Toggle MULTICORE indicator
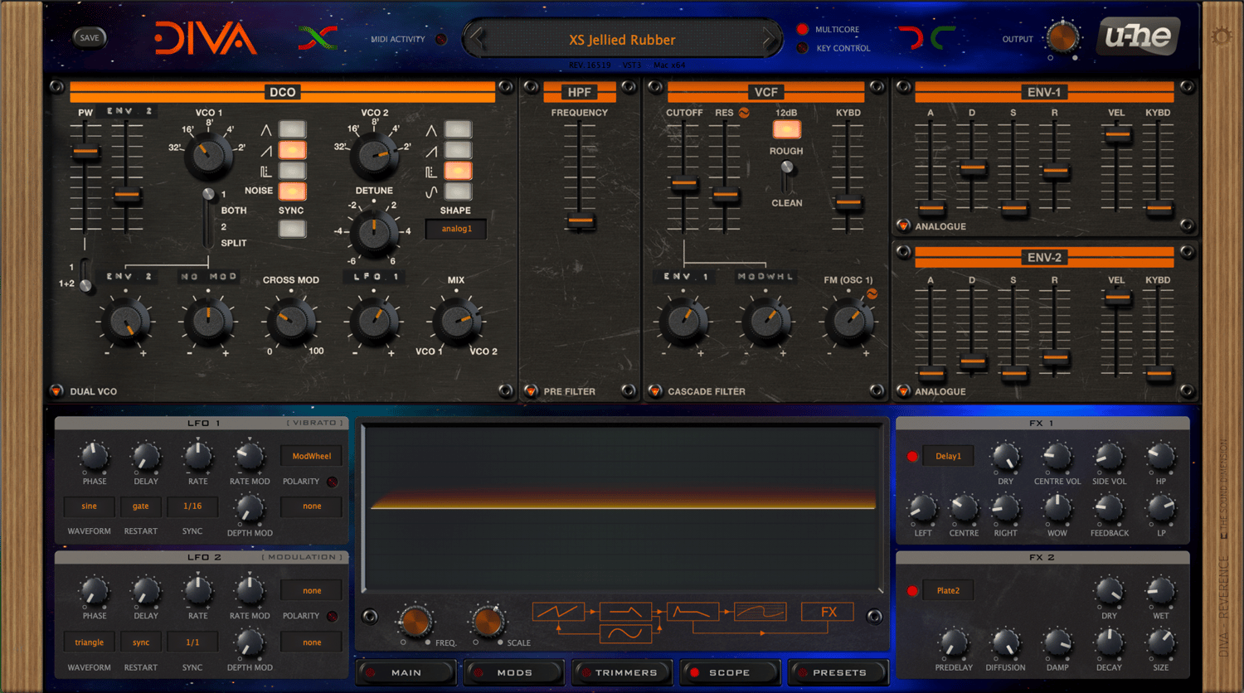 [x=803, y=29]
